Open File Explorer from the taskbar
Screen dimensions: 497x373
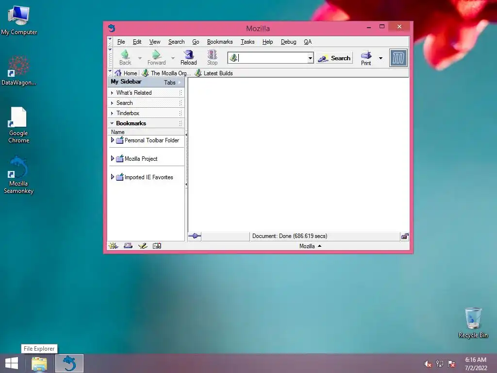coord(39,363)
